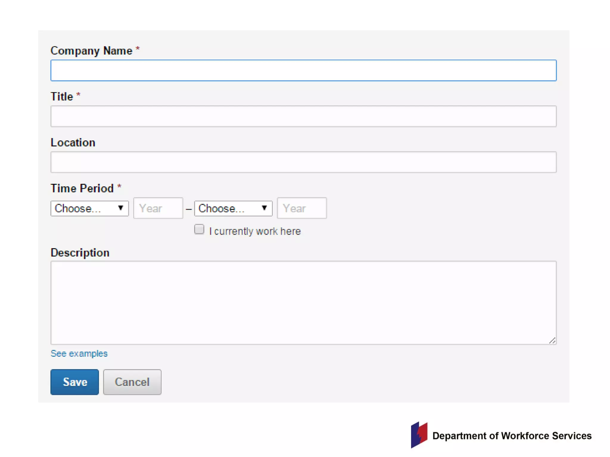610x457 pixels.
Task: Click the Department of Workforce Services text
Action: click(512, 436)
